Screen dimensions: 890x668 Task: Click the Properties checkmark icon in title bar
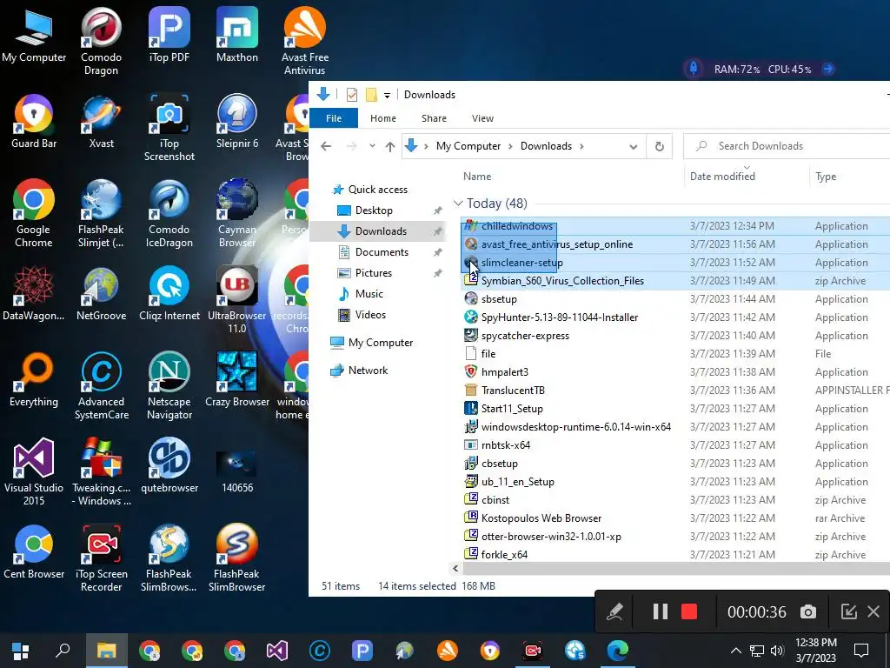pos(352,95)
